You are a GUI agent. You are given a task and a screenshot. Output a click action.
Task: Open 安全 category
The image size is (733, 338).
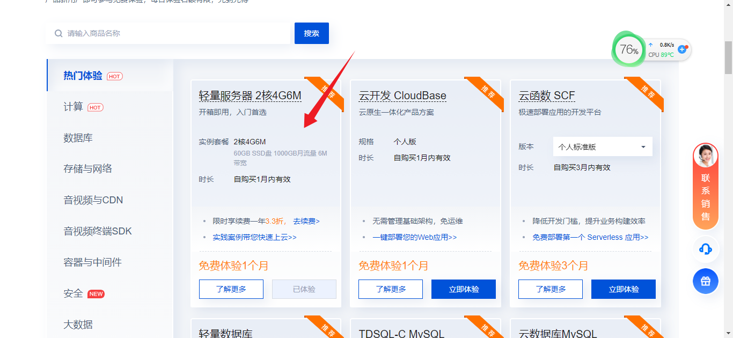click(x=73, y=293)
